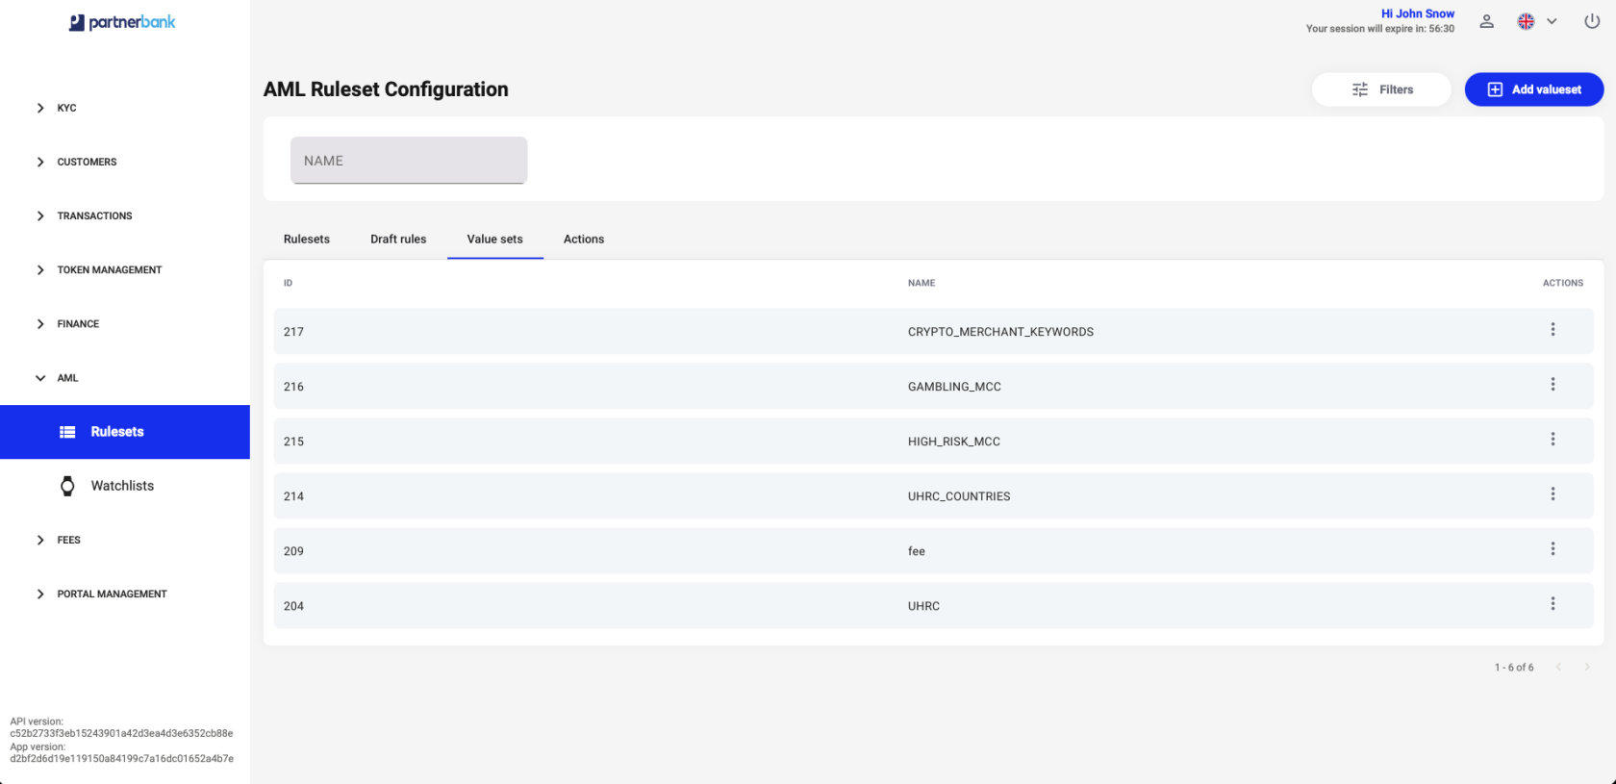Image resolution: width=1616 pixels, height=784 pixels.
Task: Click the UK flag language icon
Action: (x=1526, y=21)
